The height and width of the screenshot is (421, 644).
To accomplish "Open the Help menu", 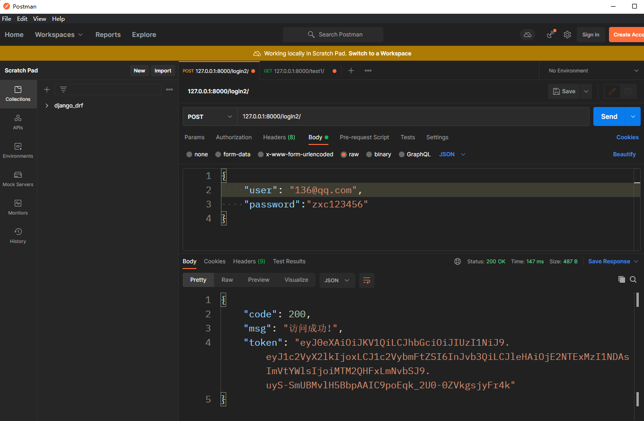I will [x=58, y=19].
